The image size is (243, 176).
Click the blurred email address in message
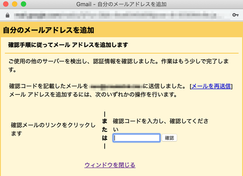(116, 86)
